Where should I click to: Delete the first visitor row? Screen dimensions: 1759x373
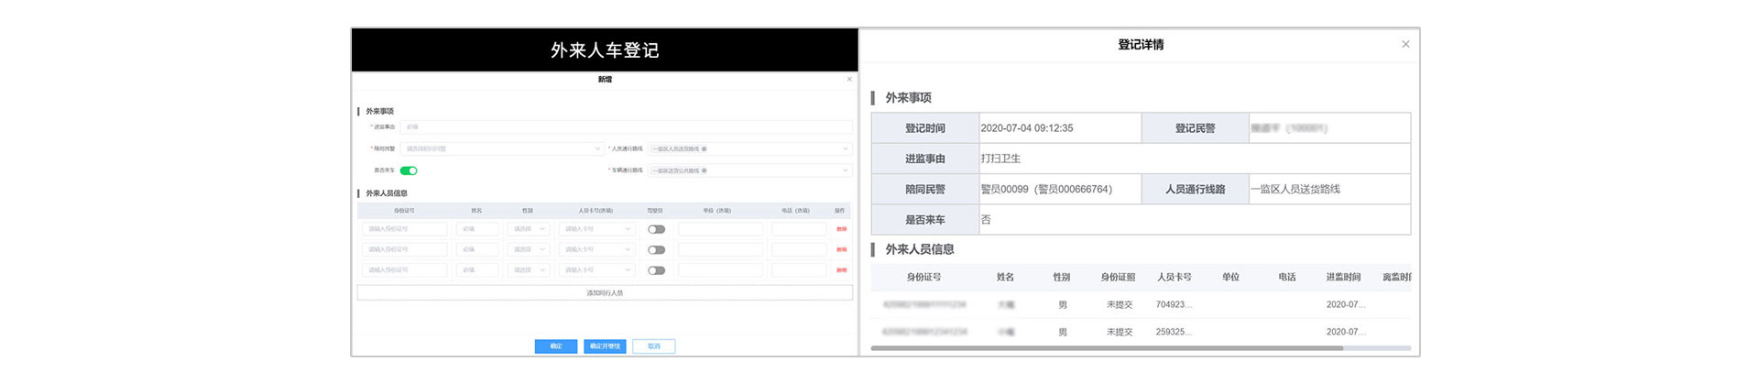pyautogui.click(x=841, y=229)
